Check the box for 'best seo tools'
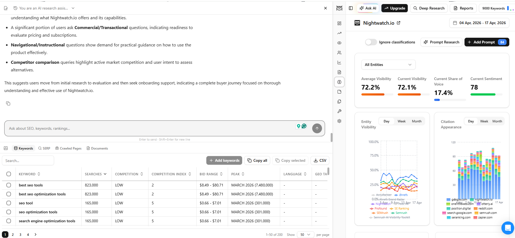This screenshot has width=515, height=238. point(9,185)
